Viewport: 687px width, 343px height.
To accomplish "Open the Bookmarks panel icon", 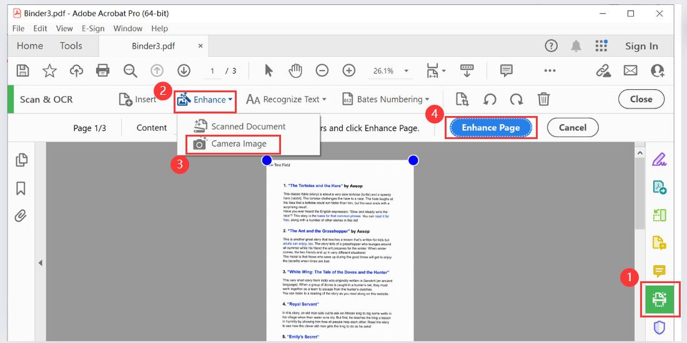I will 22,188.
